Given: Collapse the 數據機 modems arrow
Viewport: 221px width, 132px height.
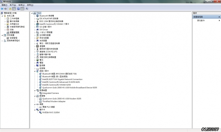Looking at the screenshot, I should 35,96.
